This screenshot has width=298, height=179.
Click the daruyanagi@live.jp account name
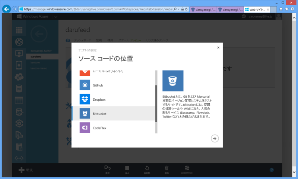[260, 16]
